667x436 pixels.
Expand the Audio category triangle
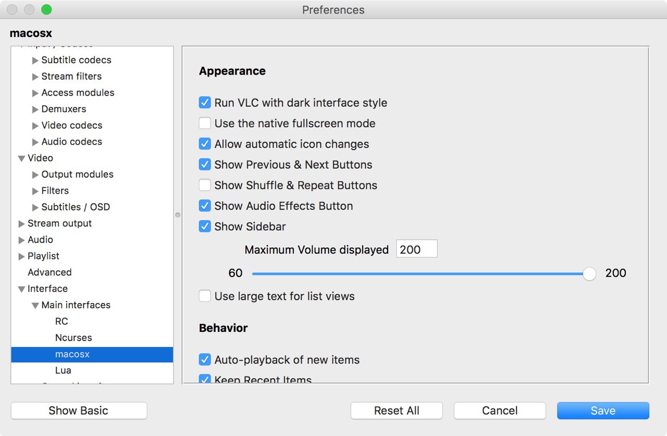(21, 240)
